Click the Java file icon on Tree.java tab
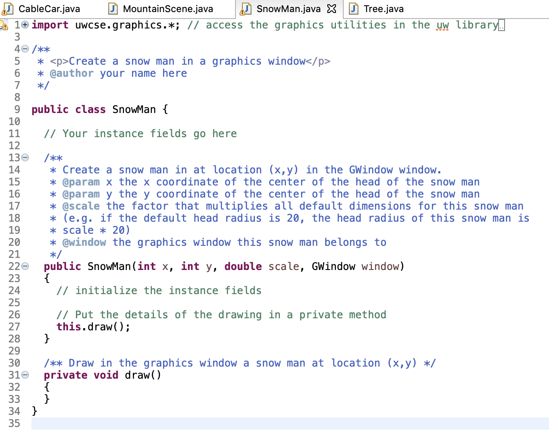549x436 pixels. [353, 8]
